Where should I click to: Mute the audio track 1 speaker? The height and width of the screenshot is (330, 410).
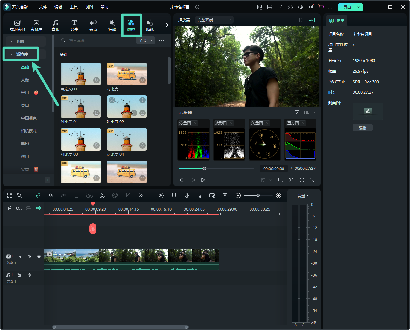click(29, 275)
